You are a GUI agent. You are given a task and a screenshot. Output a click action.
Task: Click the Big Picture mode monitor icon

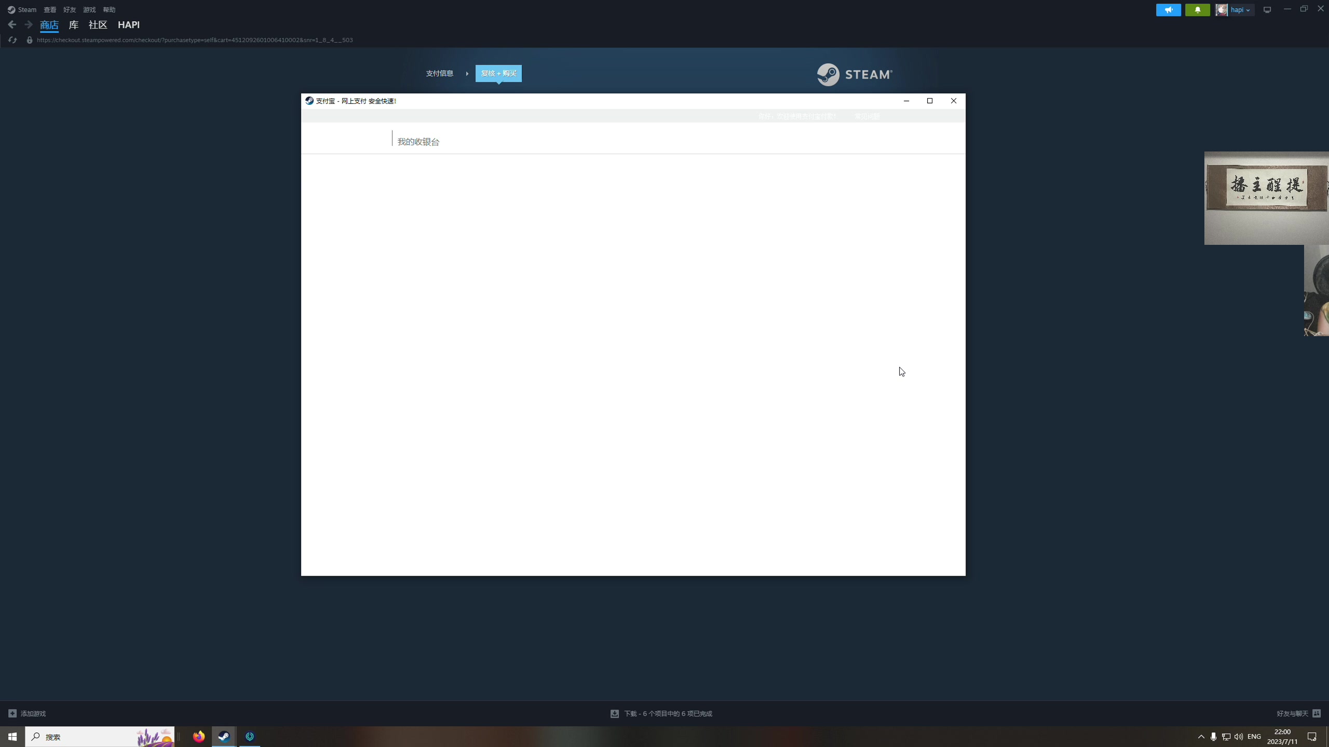[x=1267, y=10]
